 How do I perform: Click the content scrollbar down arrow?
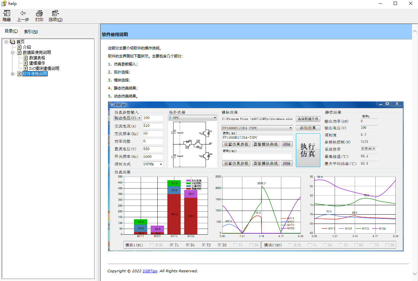point(414,274)
